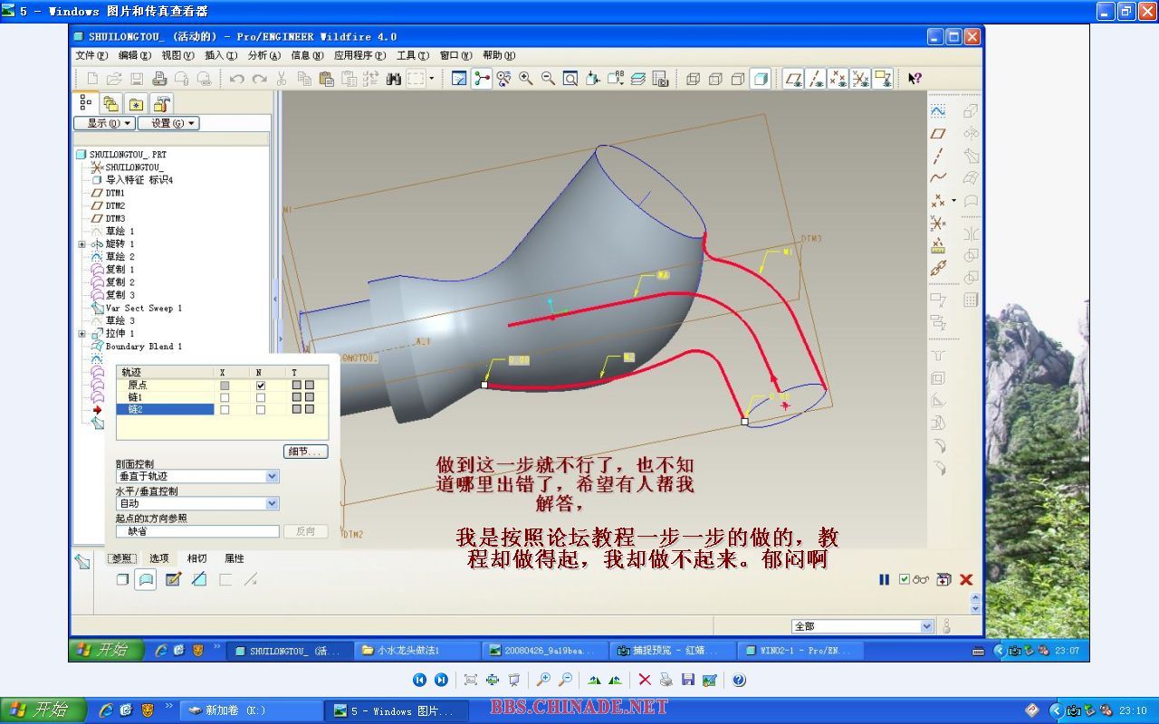Click the 属性 dashboard tab
This screenshot has height=724, width=1159.
tap(235, 558)
